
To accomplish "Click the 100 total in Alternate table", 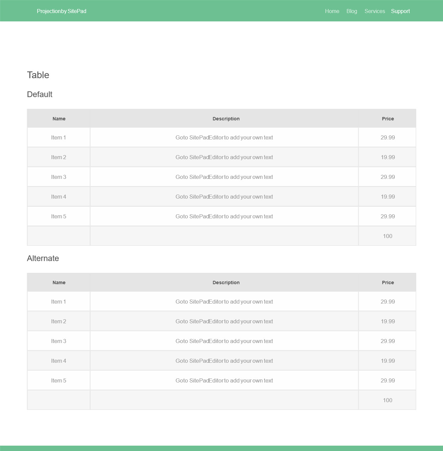I will (x=387, y=400).
